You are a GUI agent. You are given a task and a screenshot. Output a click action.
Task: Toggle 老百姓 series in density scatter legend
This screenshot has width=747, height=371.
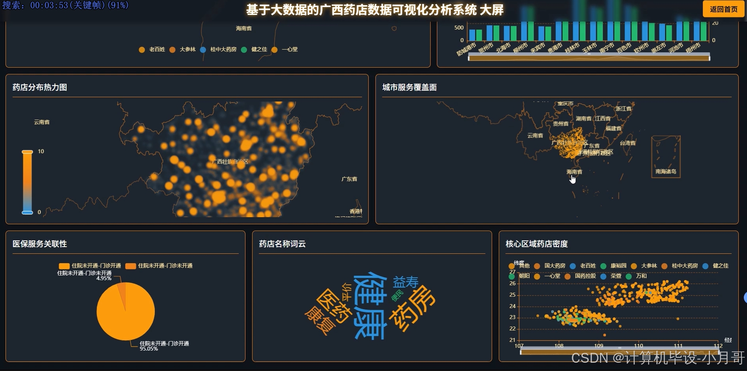pyautogui.click(x=583, y=266)
